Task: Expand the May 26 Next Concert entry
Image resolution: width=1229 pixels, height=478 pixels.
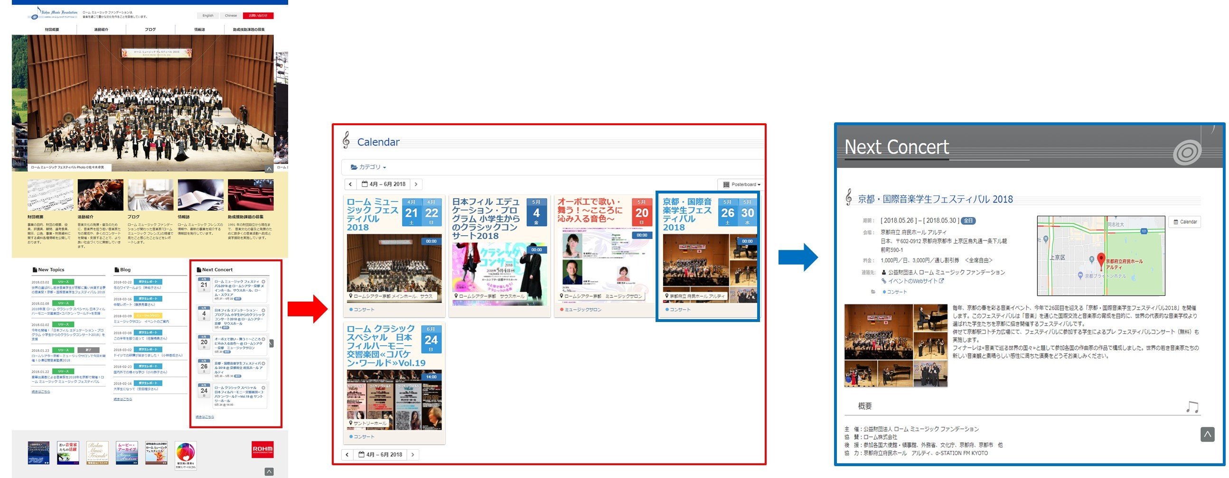Action: [263, 363]
